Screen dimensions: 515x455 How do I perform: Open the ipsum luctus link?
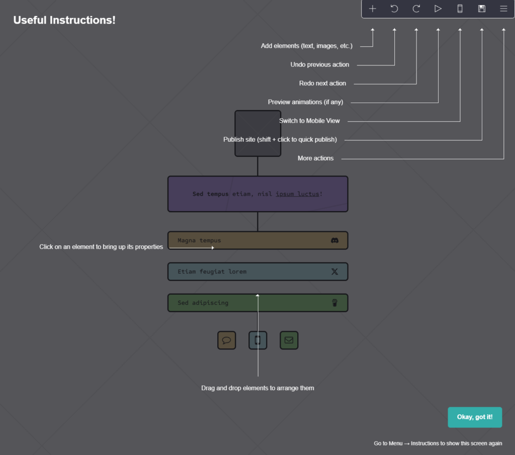coord(297,194)
